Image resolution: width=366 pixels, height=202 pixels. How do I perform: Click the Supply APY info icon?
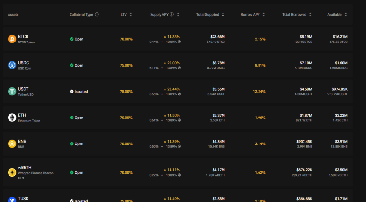tap(172, 15)
